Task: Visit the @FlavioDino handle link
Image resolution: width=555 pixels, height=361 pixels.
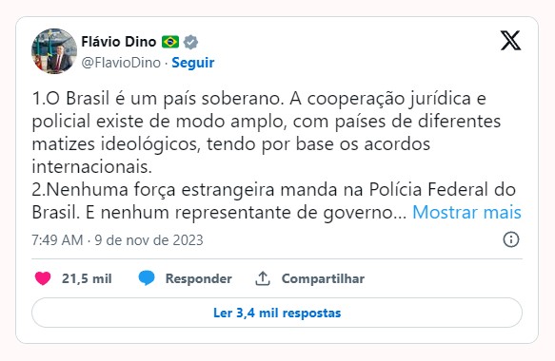Action: click(121, 63)
